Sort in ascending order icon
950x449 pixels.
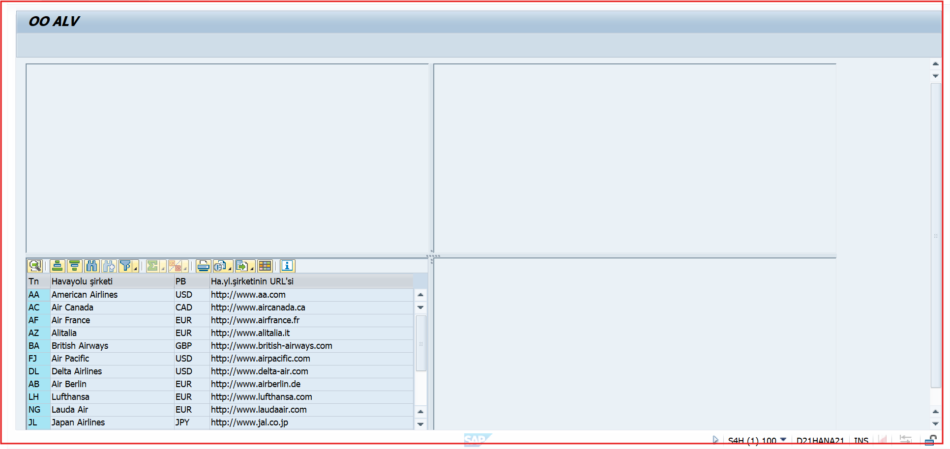[58, 266]
